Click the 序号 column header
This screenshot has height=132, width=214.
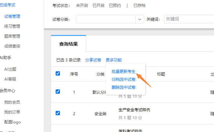(x=74, y=74)
